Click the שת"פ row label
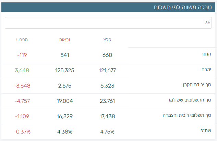This screenshot has height=141, width=217. pyautogui.click(x=207, y=131)
